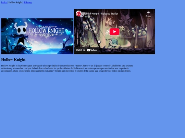
Task: Open the video title Hollow Knight - Release Trailer
Action: 101,14
